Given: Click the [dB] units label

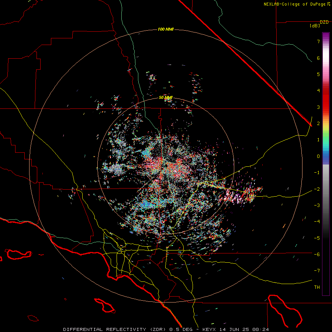Looking at the screenshot, I should tap(315, 26).
